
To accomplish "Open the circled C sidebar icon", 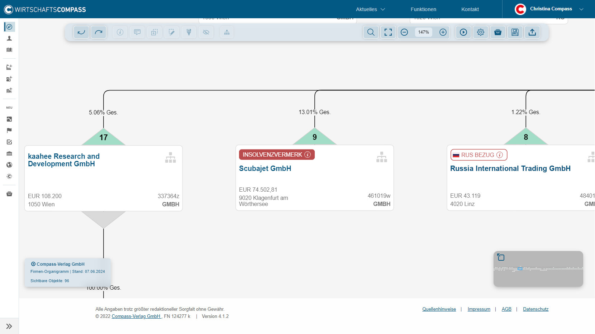I will click(x=9, y=176).
